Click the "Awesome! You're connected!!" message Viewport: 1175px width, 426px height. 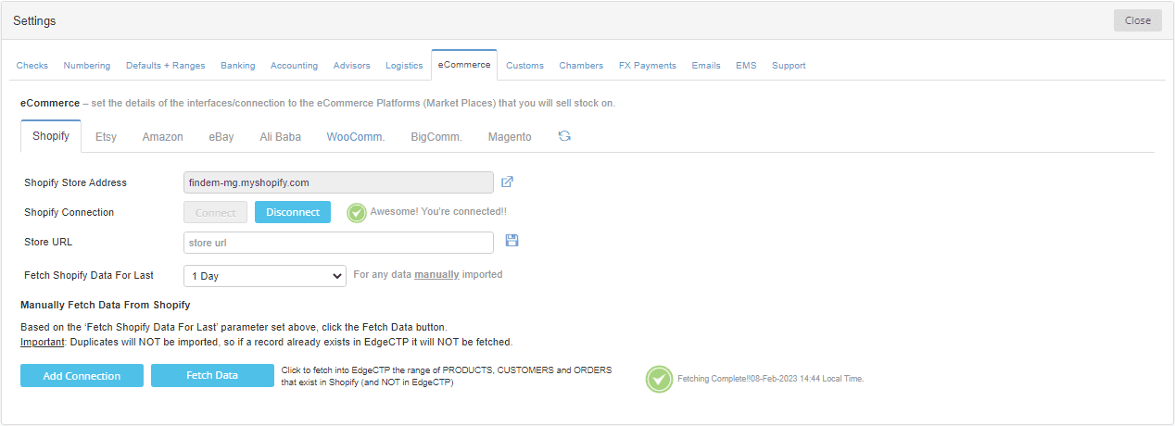(438, 211)
